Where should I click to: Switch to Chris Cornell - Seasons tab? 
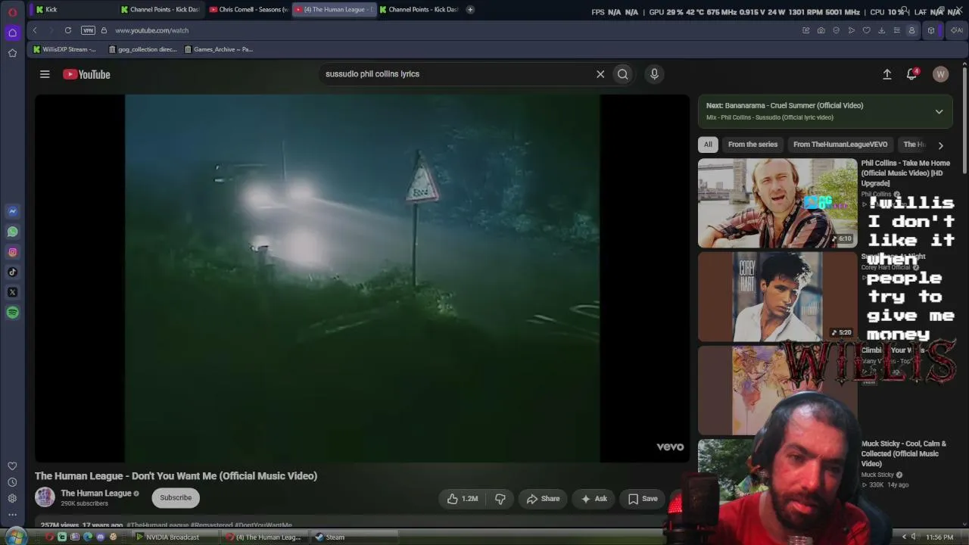(248, 10)
